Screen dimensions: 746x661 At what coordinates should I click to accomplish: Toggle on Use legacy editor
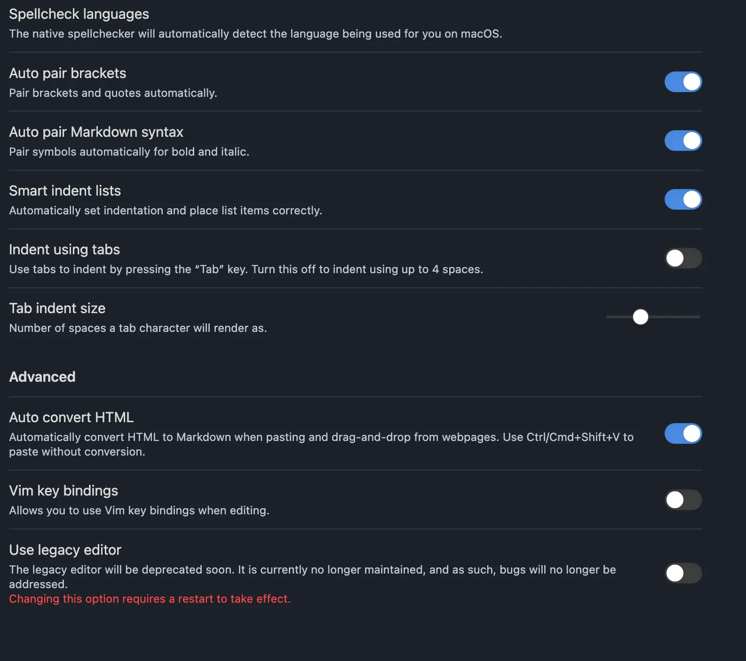[x=683, y=573]
